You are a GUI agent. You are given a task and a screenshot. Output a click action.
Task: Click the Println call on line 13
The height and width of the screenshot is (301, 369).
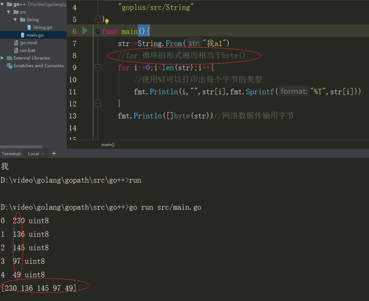coord(148,116)
